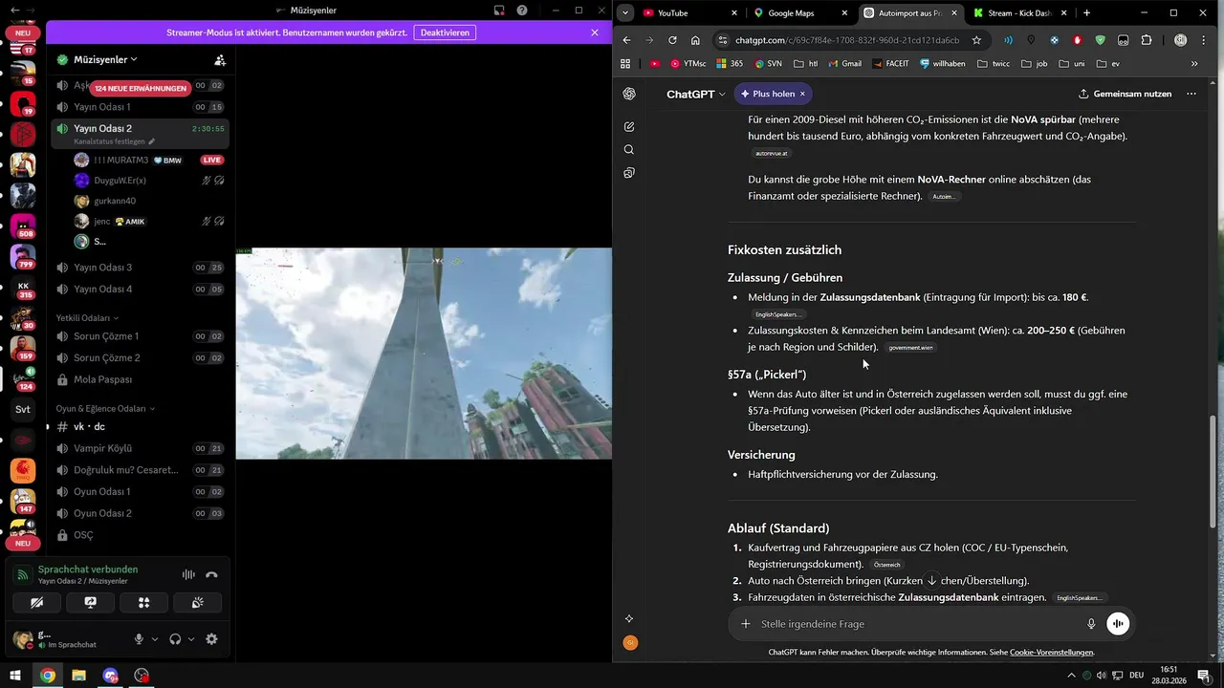Reload the ChatGPT page
Image resolution: width=1224 pixels, height=688 pixels.
click(x=672, y=40)
